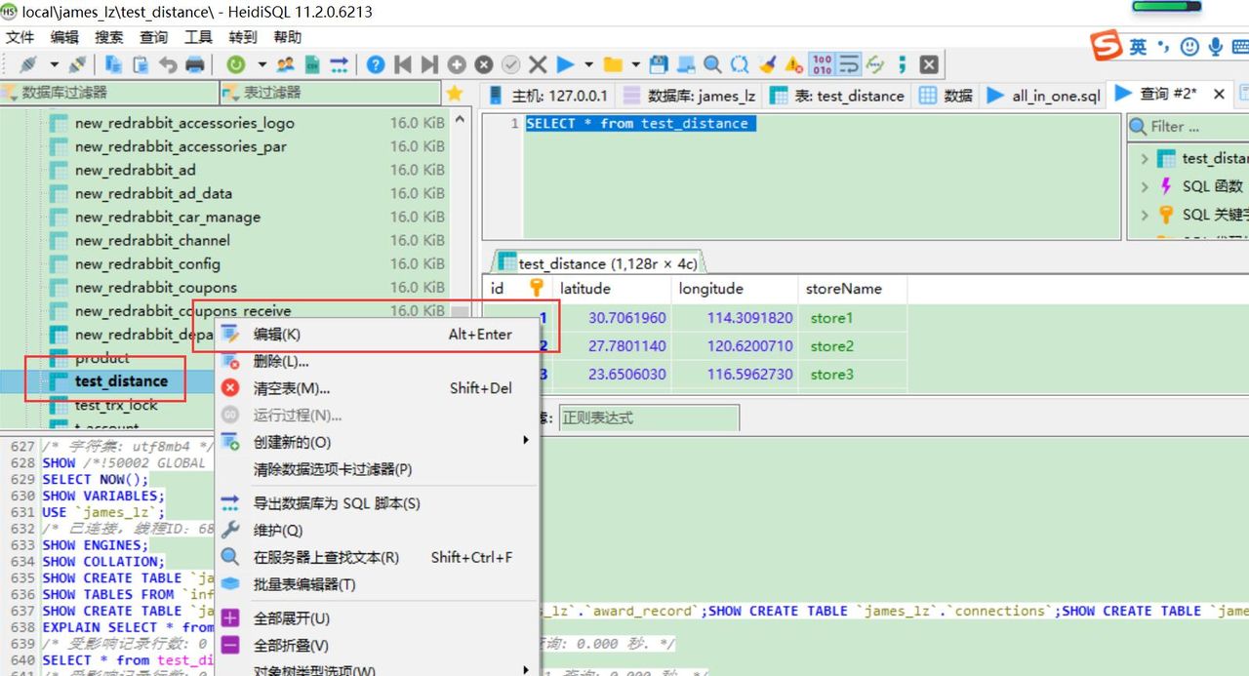Click the Save floppy disk icon

click(x=659, y=64)
